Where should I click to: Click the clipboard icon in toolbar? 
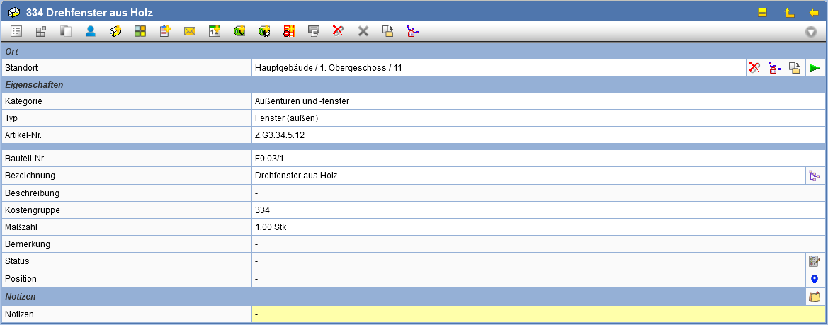coord(165,31)
